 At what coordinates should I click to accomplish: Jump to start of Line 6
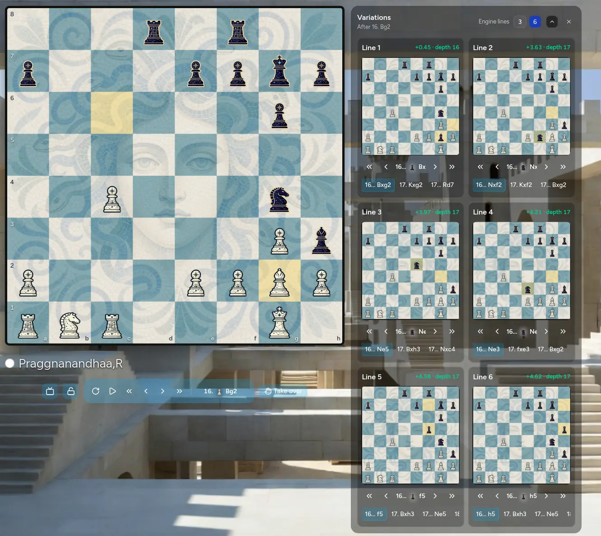click(x=480, y=496)
